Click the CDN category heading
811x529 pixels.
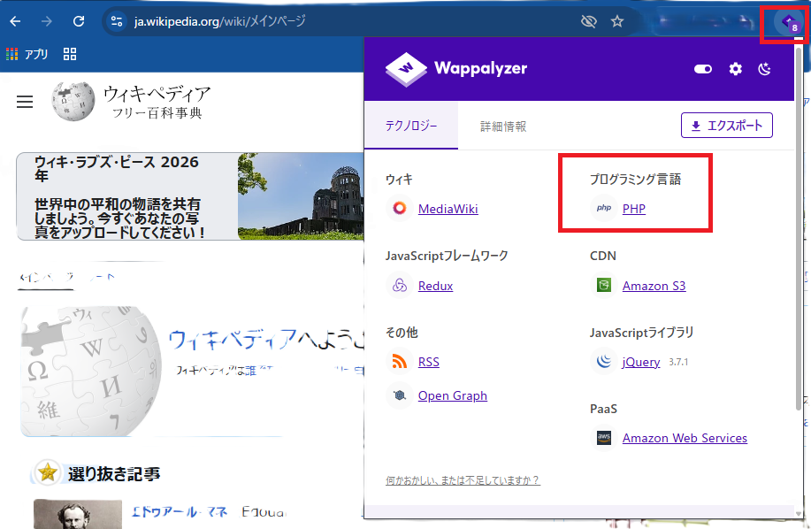coord(603,256)
